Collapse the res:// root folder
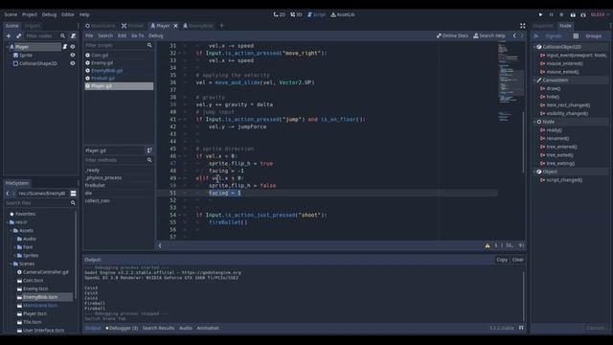613x345 pixels. pyautogui.click(x=7, y=222)
